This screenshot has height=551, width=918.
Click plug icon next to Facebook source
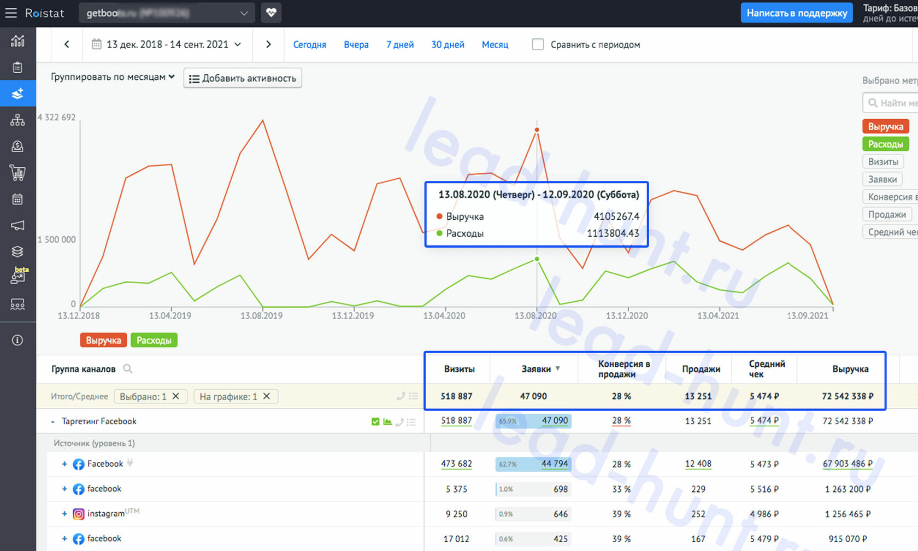pos(130,462)
